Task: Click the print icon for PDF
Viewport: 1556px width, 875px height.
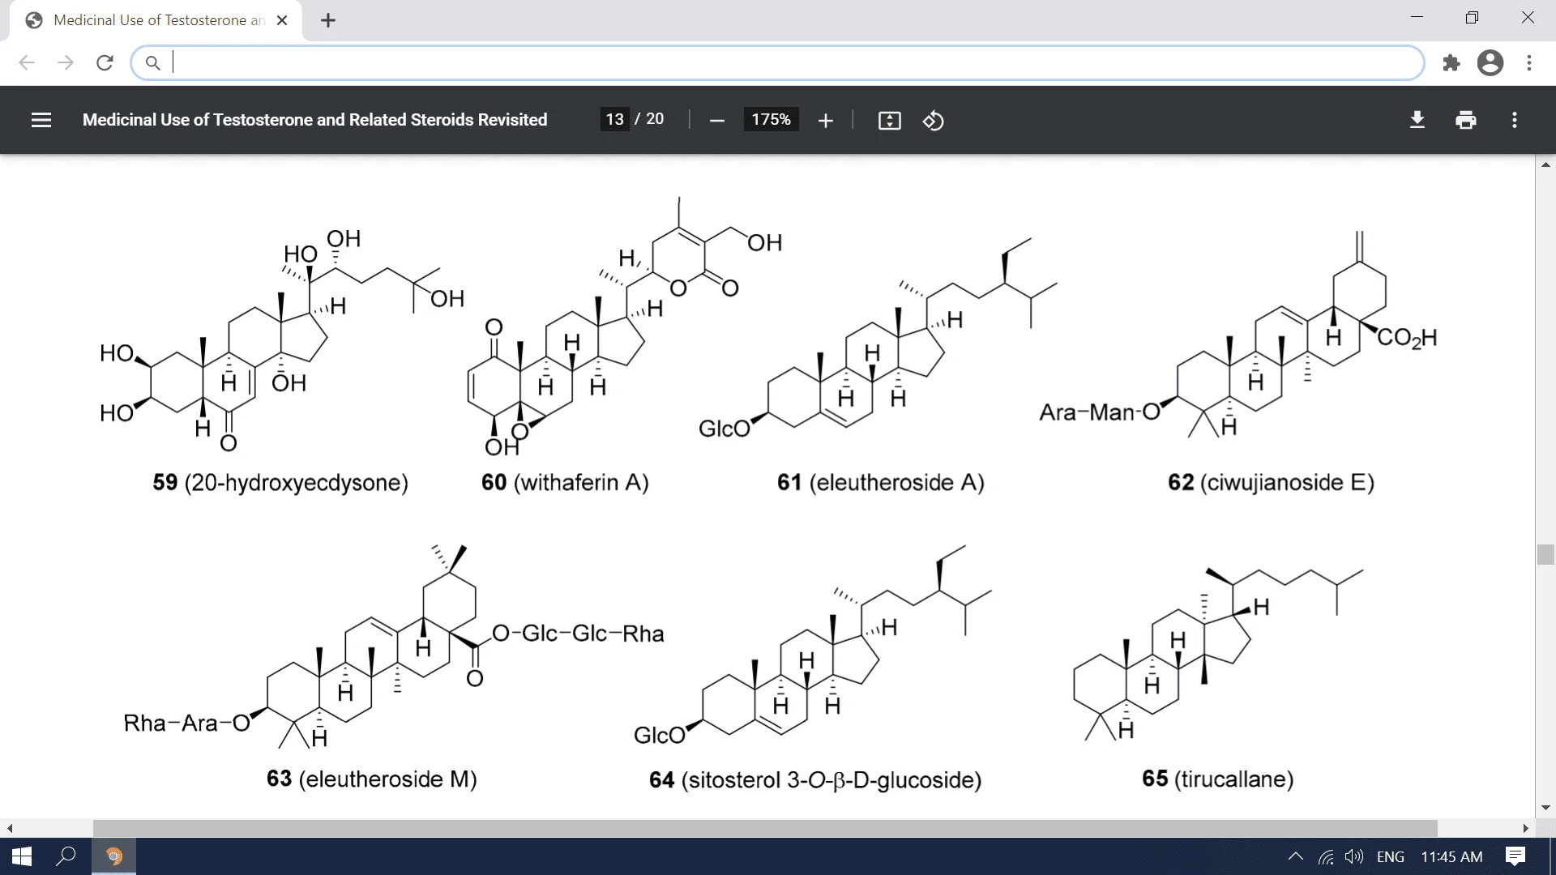Action: pos(1466,120)
